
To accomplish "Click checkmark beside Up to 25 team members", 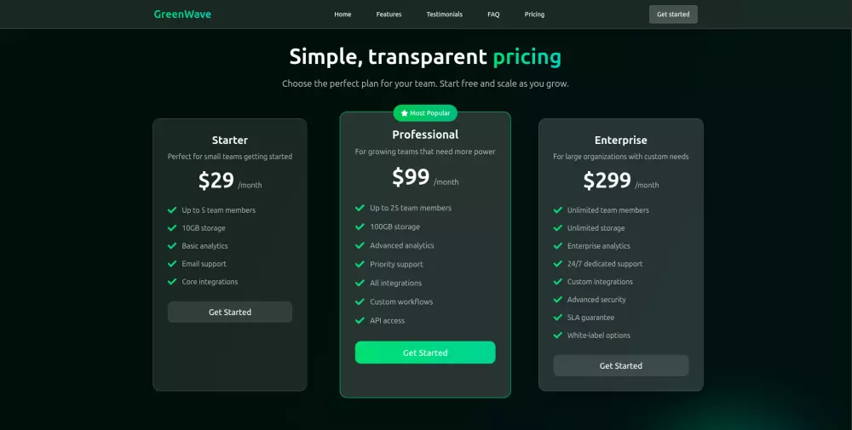I will pos(360,209).
